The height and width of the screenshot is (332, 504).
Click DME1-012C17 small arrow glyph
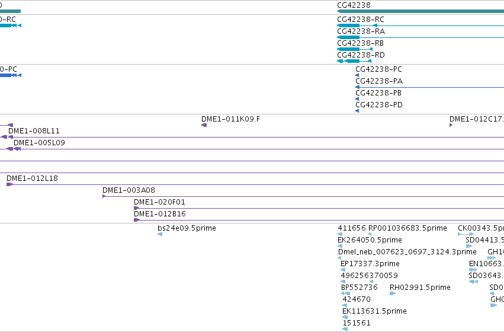pyautogui.click(x=451, y=125)
